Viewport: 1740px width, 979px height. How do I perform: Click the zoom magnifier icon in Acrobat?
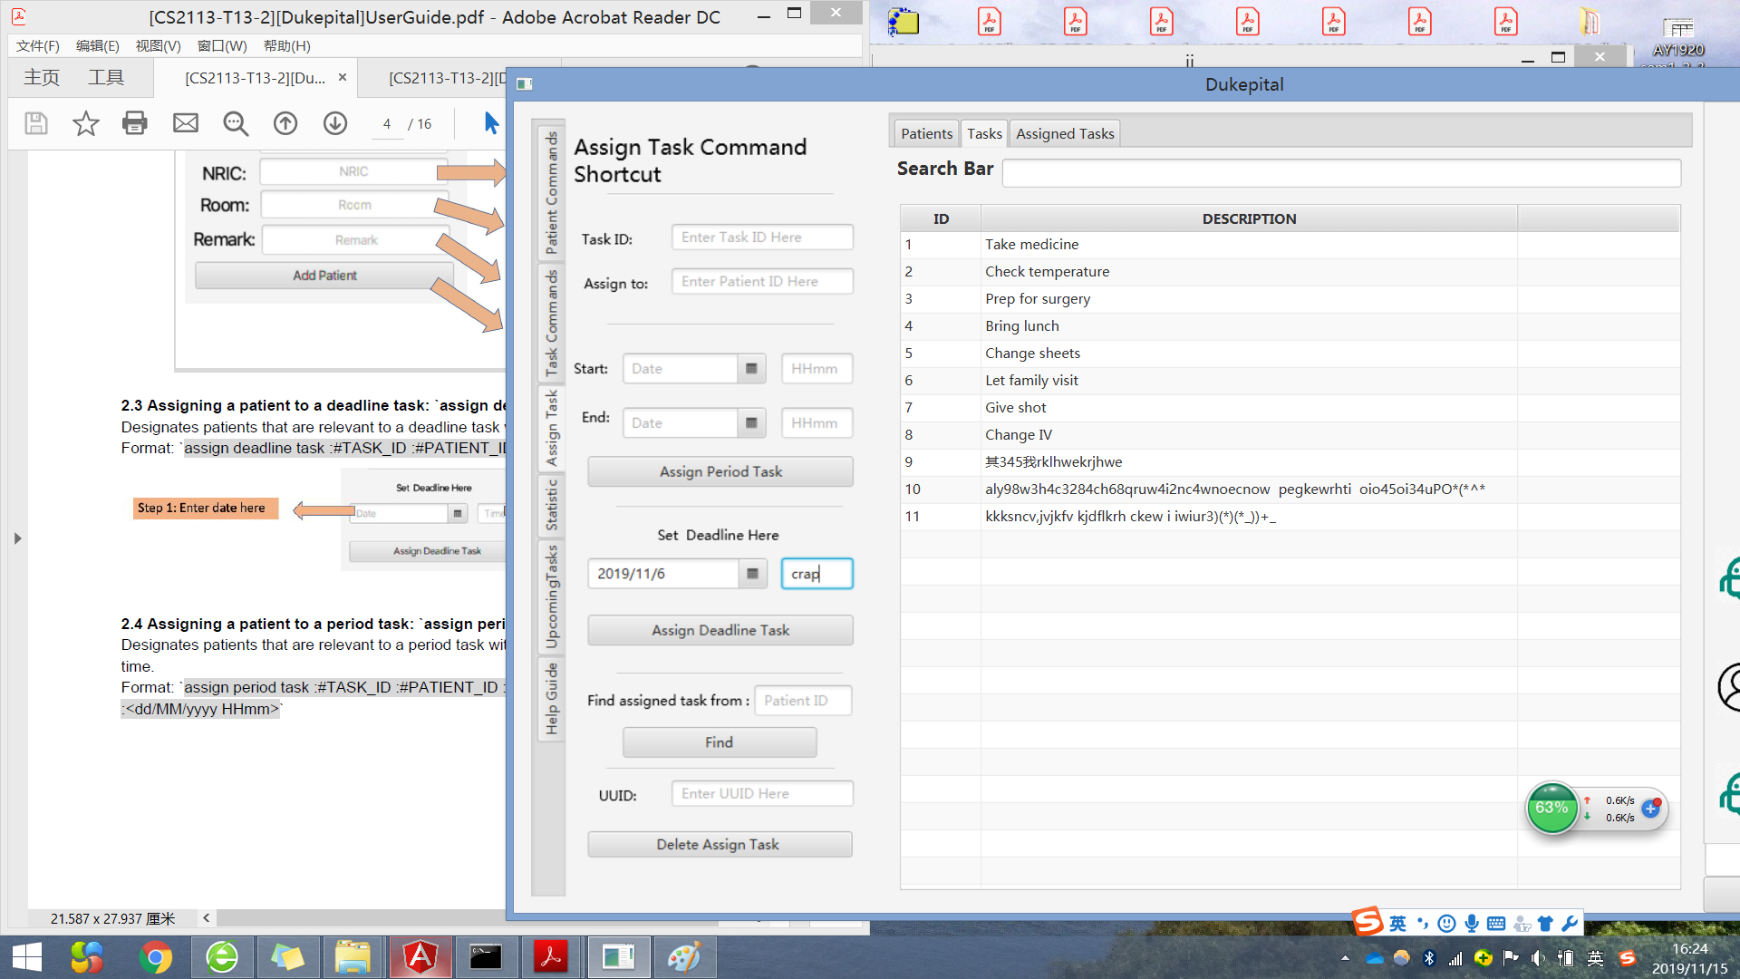point(236,123)
